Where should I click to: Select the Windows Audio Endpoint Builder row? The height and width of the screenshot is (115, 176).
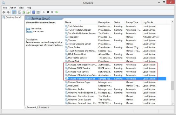(115, 93)
